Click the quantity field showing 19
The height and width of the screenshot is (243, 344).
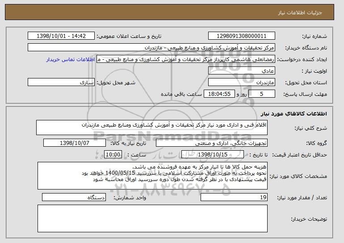234,197
